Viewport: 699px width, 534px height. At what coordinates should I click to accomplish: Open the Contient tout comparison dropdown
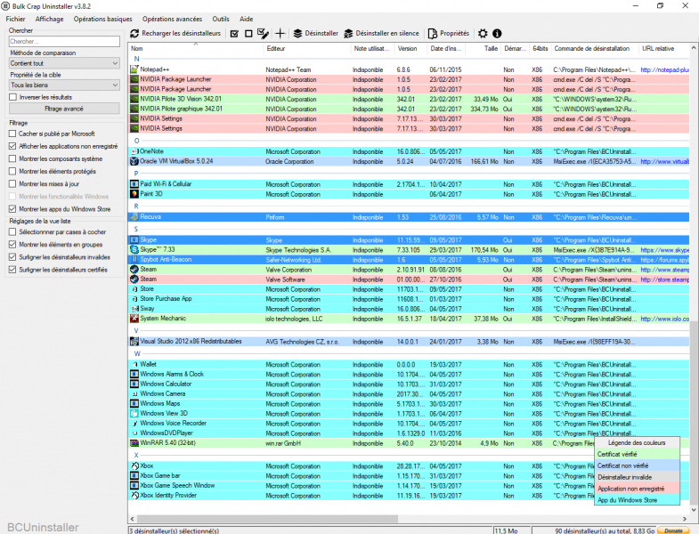[x=64, y=63]
